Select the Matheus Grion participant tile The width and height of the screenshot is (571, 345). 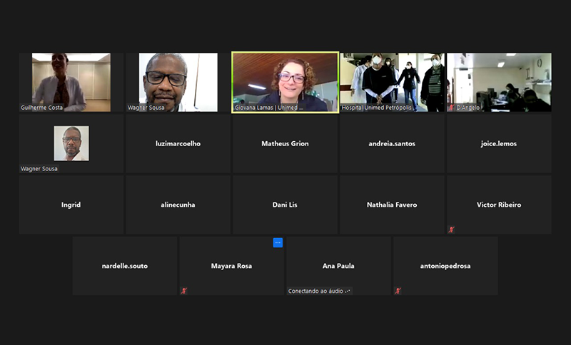click(x=285, y=143)
